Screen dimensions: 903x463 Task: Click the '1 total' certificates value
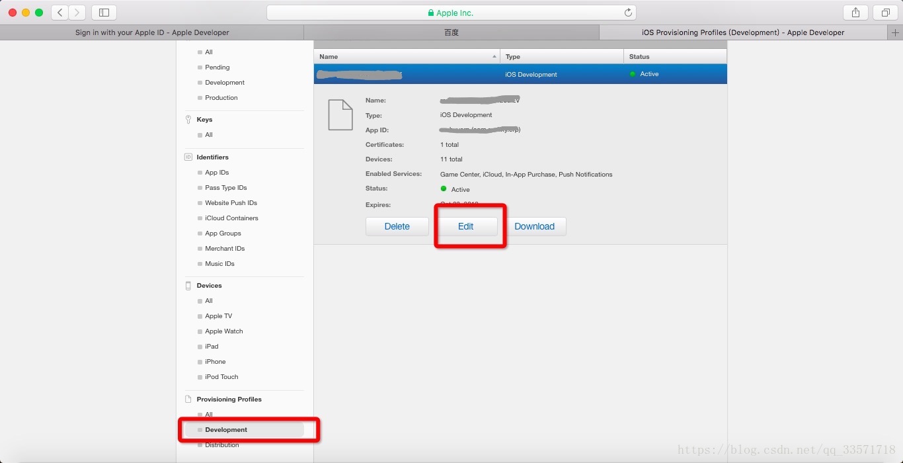click(450, 145)
